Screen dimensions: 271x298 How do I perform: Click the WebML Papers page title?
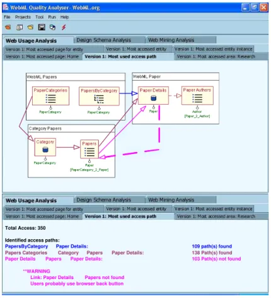coord(42,77)
